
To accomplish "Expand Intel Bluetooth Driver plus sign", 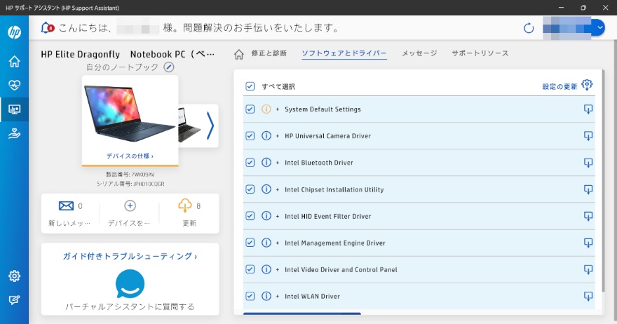I will (278, 163).
